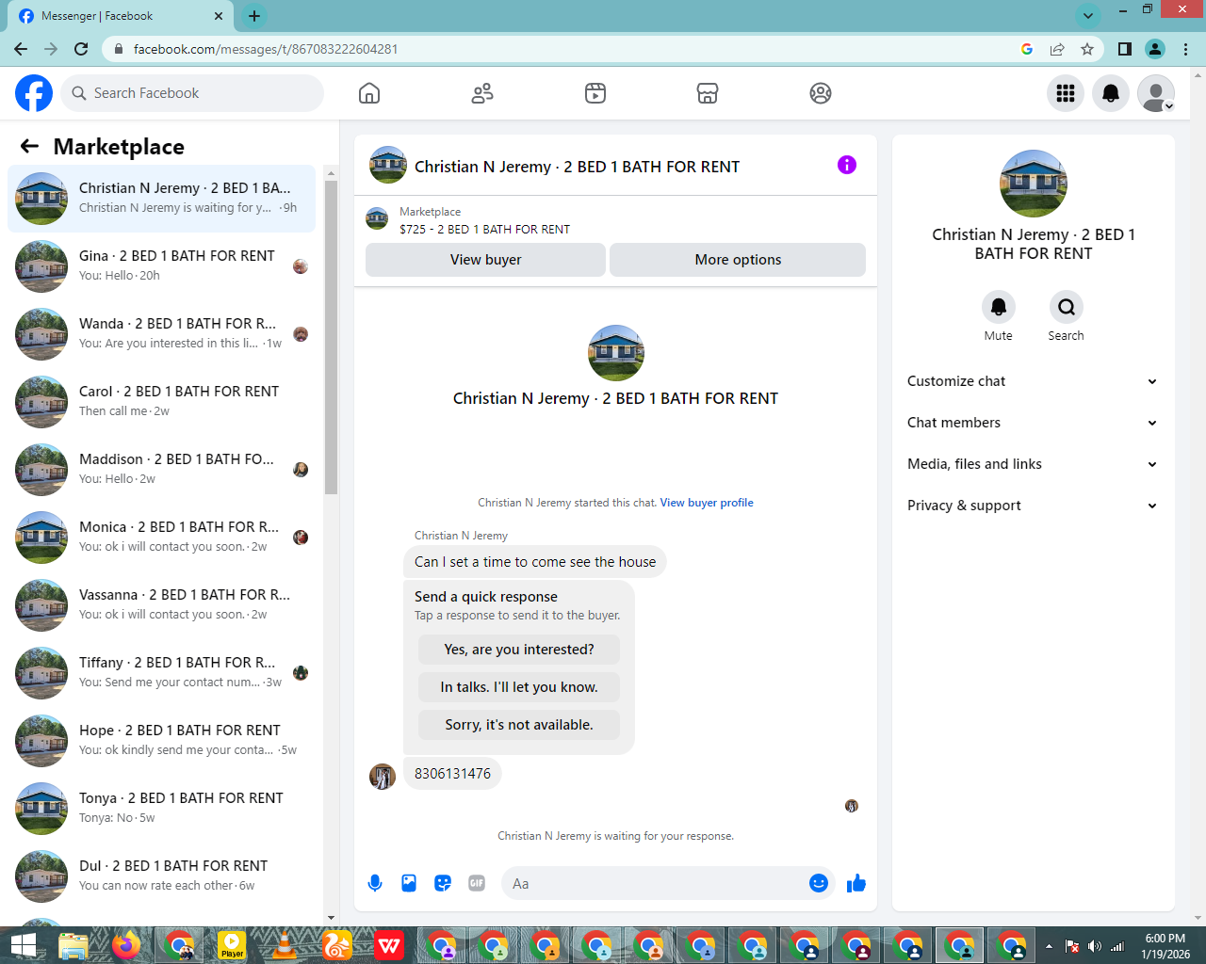The image size is (1206, 964).
Task: Open the Facebook menu grid icon
Action: (1066, 93)
